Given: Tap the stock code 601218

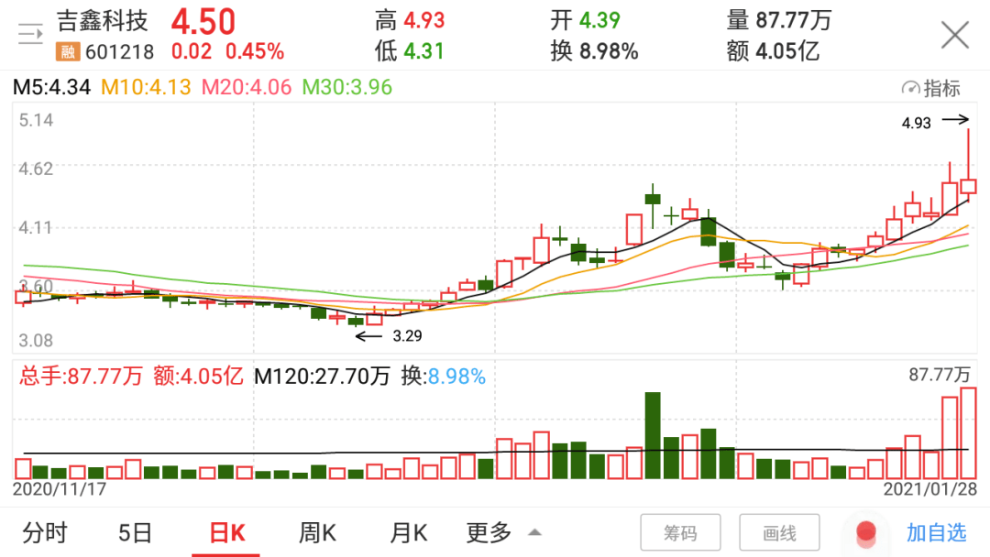Looking at the screenshot, I should 119,51.
